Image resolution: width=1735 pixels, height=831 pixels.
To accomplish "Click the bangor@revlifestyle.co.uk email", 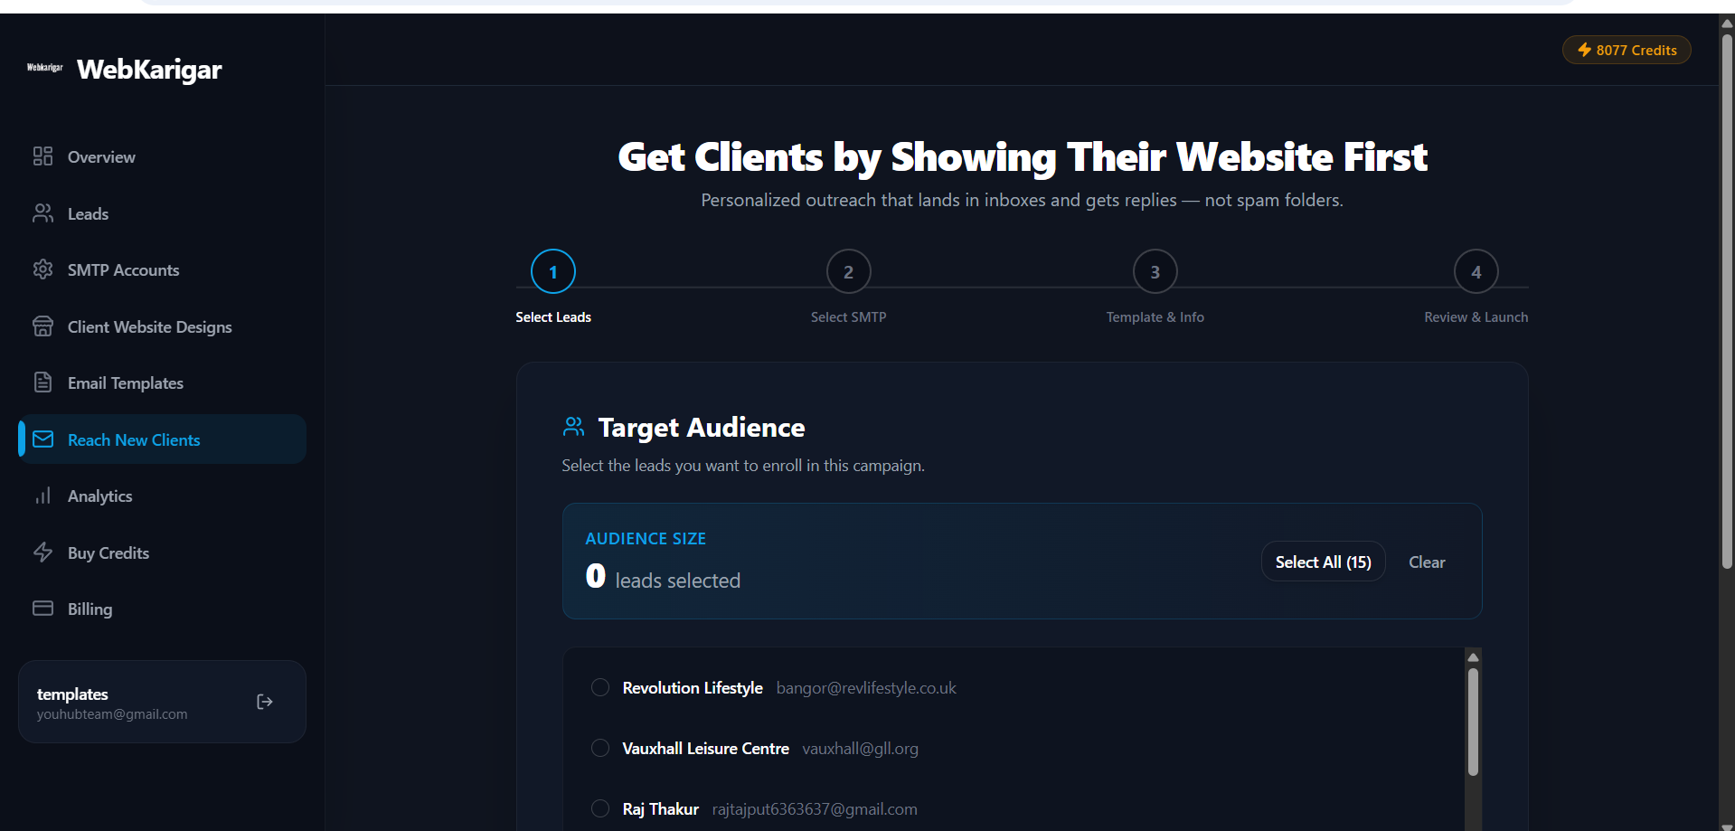I will (x=866, y=687).
